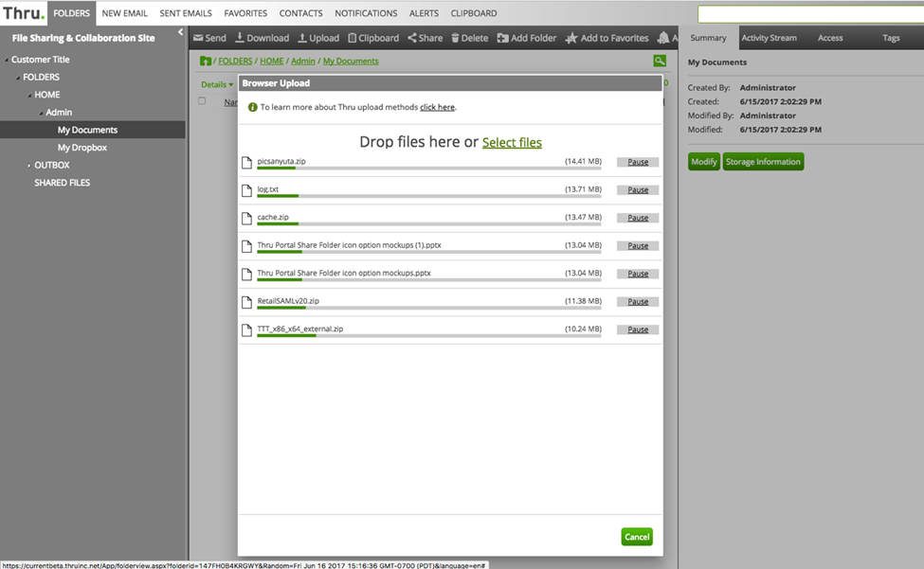Click the Send envelope icon in toolbar

point(198,38)
